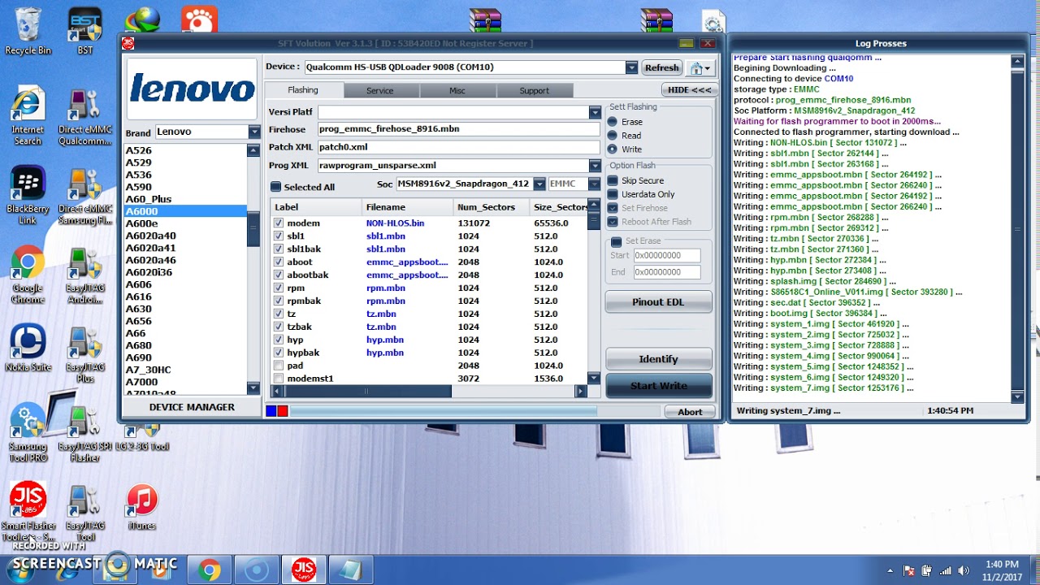
Task: Open home icon menu next to Refresh
Action: (700, 68)
